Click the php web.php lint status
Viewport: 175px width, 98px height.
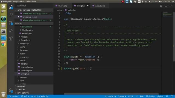[40, 96]
